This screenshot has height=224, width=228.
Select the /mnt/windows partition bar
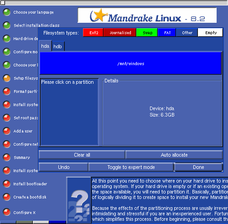(x=130, y=63)
